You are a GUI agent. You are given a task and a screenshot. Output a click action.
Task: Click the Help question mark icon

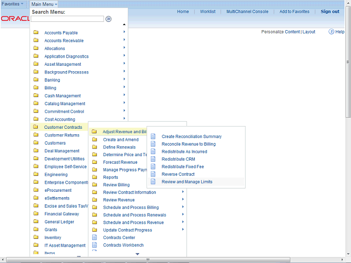331,32
